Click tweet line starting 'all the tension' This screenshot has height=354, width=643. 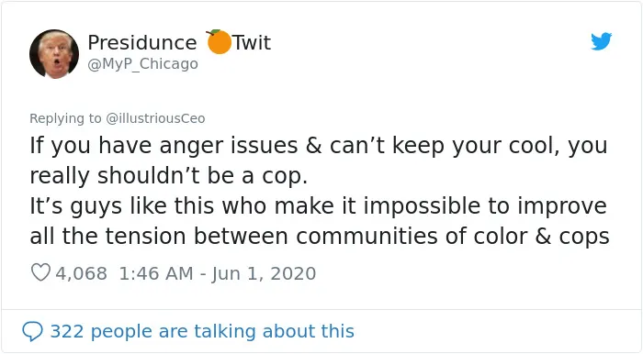[x=320, y=237]
